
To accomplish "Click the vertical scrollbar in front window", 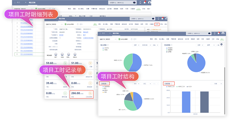I will pos(225,91).
